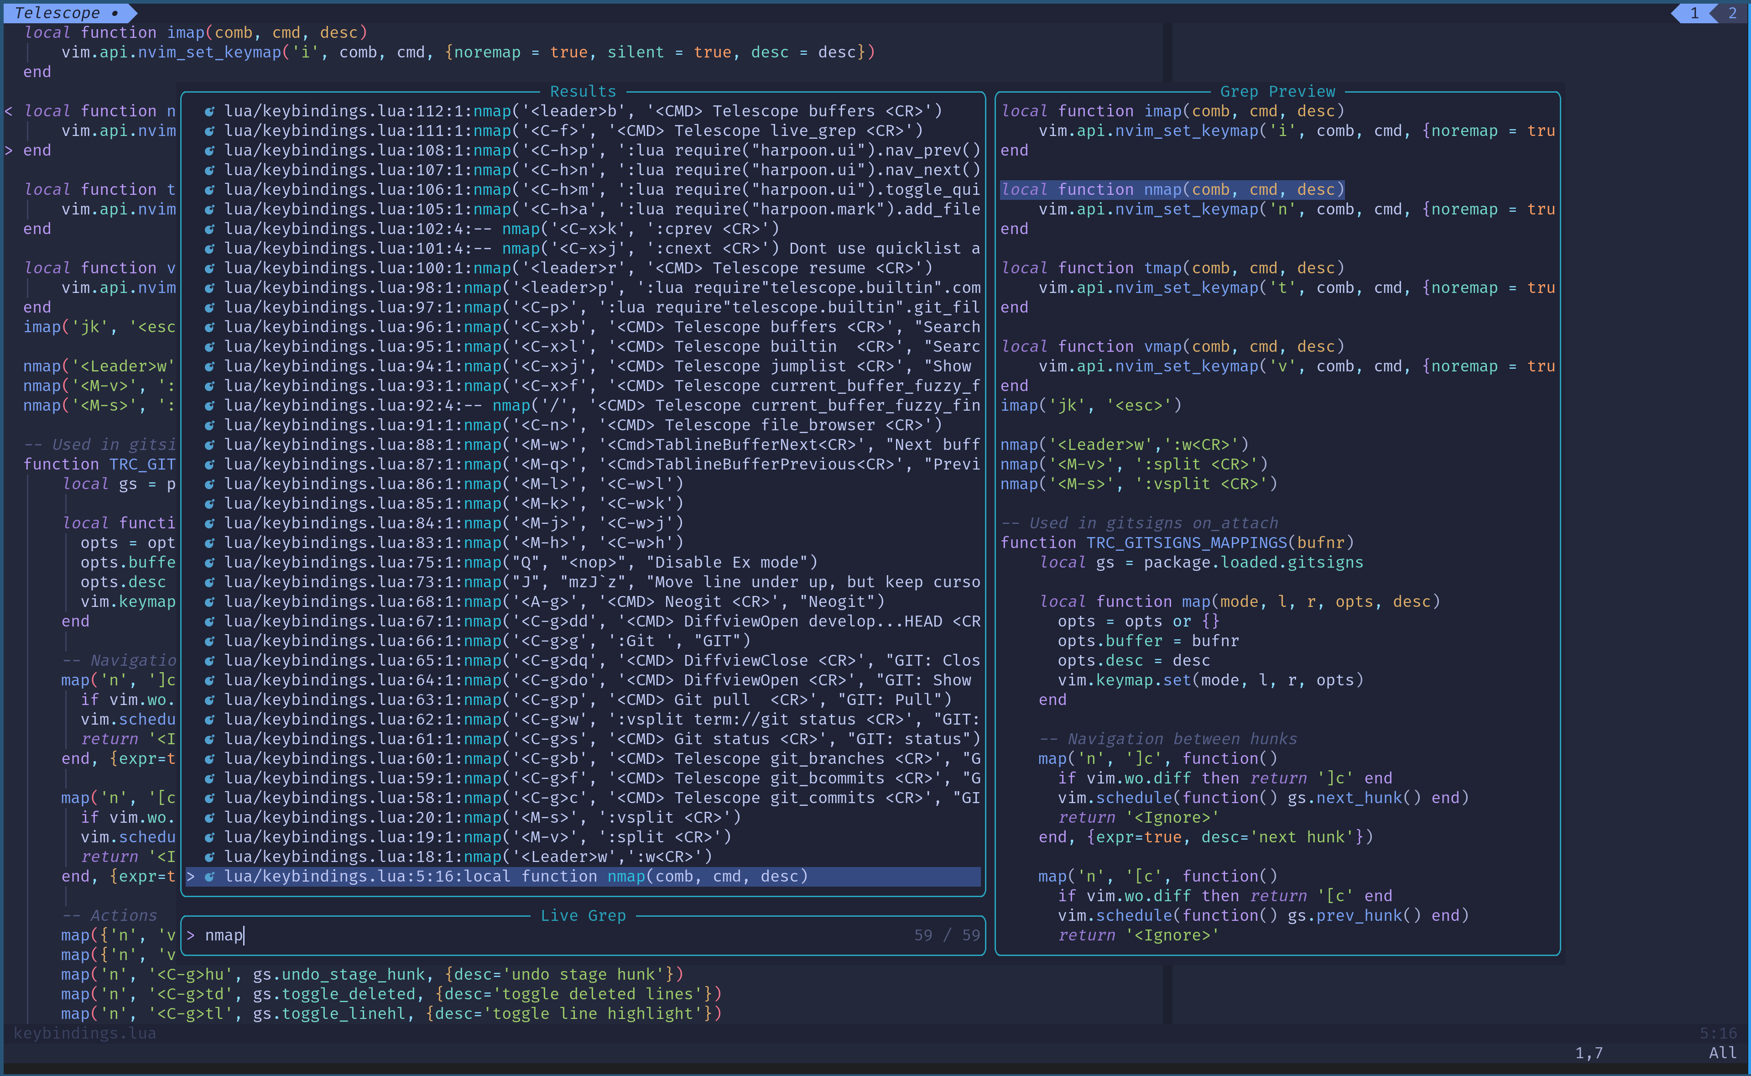Select result '<Leader>w' ':w<CR>' at line 18
This screenshot has height=1076, width=1751.
[x=584, y=857]
